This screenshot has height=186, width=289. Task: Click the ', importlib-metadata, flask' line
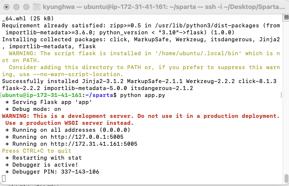tap(49, 47)
